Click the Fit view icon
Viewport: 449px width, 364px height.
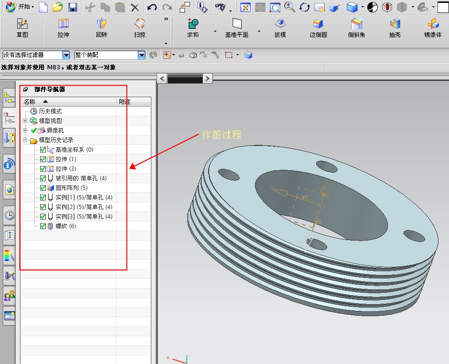click(x=246, y=7)
